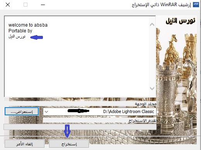This screenshot has width=201, height=150.
Task: Expand the destination folder dropdown chevron
Action: pos(46,112)
